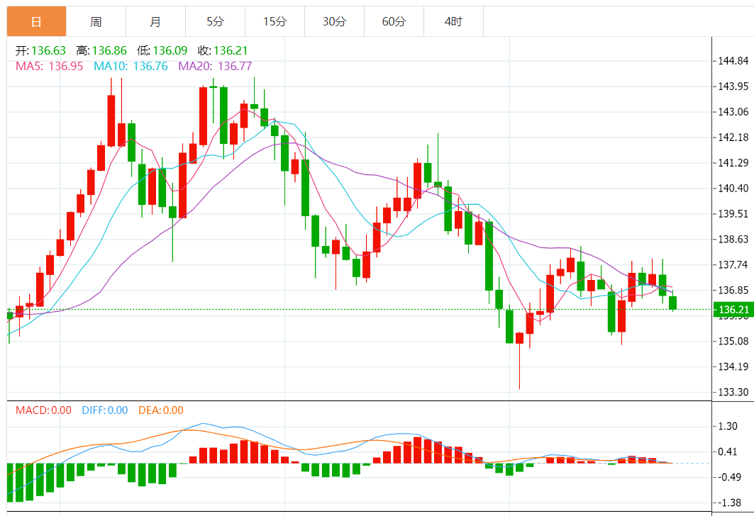The width and height of the screenshot is (754, 516).
Task: Click the 0.41 MACD axis label
Action: [728, 451]
